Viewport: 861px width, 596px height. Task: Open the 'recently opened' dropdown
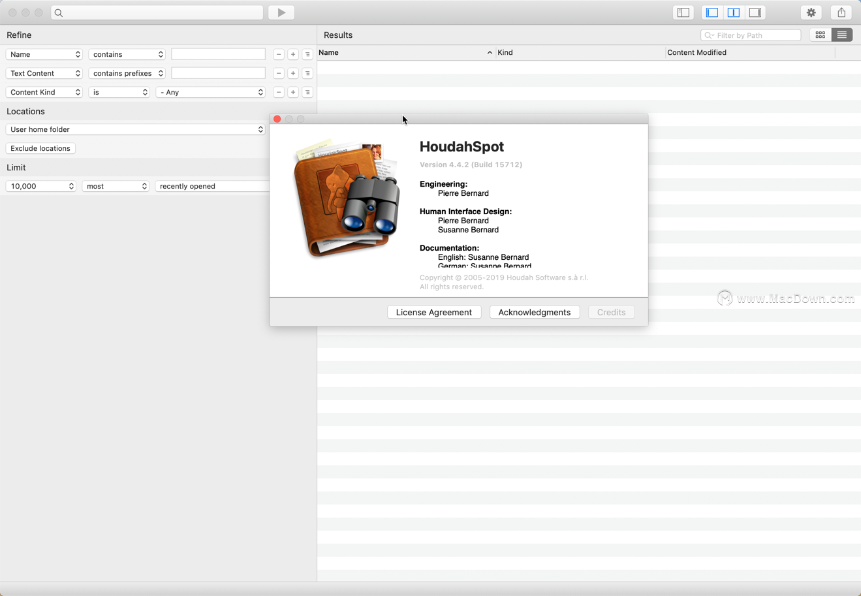tap(212, 186)
